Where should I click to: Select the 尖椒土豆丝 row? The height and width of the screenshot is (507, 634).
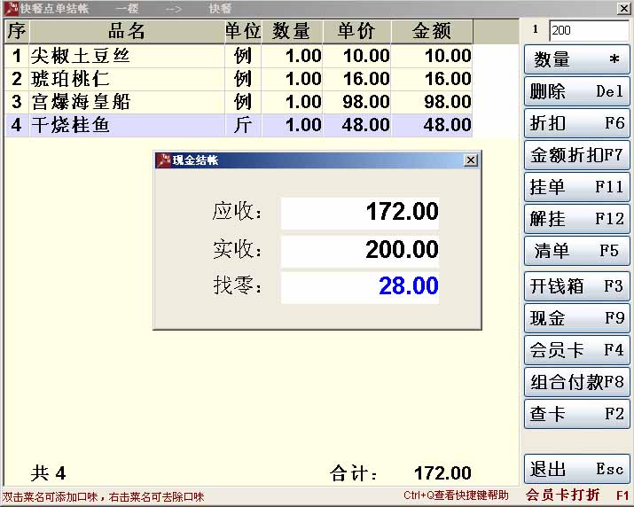[126, 56]
